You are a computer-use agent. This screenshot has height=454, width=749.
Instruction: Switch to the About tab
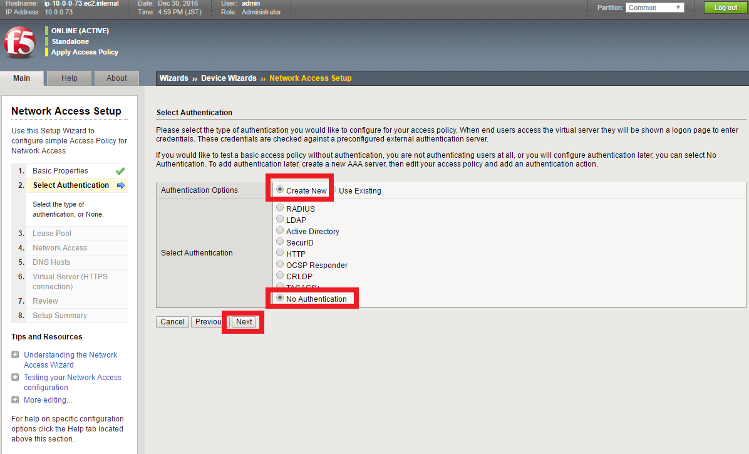(x=116, y=78)
